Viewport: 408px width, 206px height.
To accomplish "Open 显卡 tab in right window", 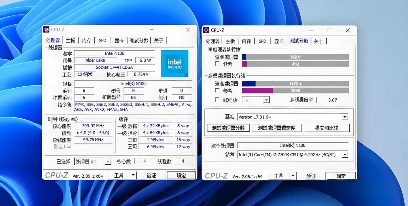I will point(279,41).
